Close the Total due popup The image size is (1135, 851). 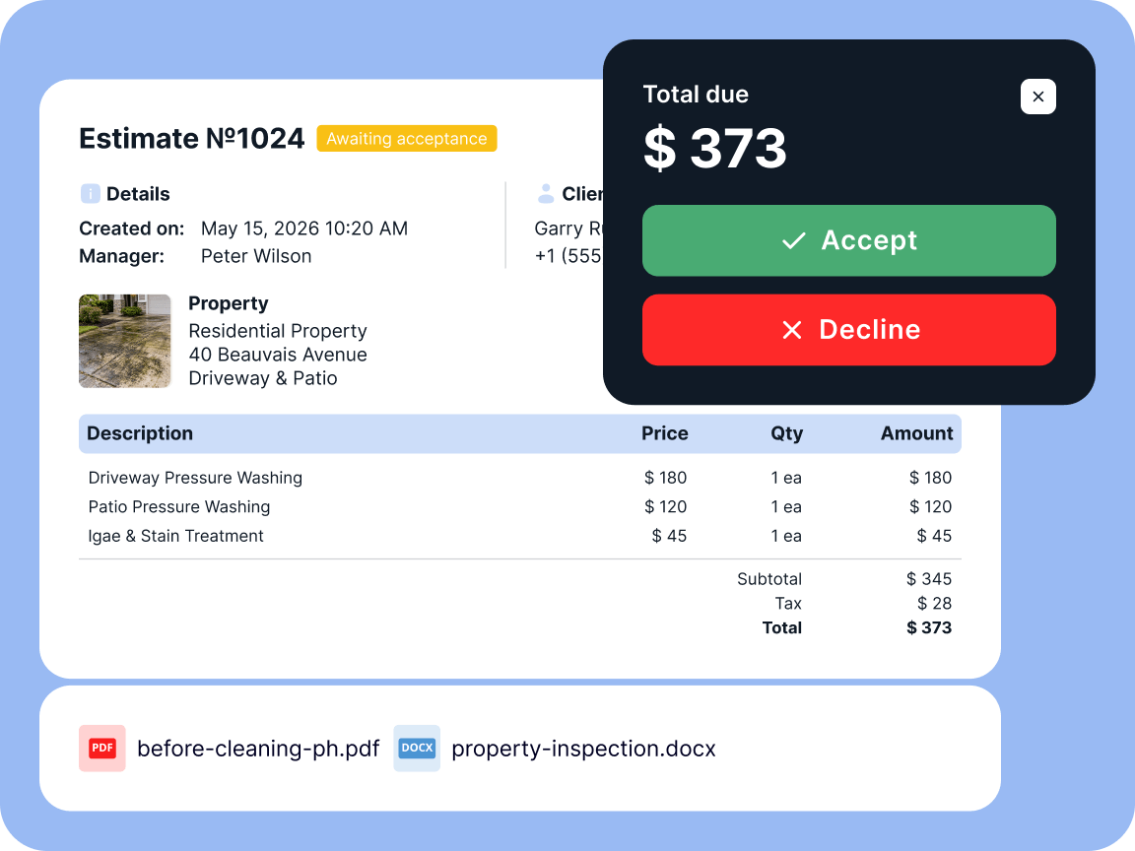point(1038,97)
